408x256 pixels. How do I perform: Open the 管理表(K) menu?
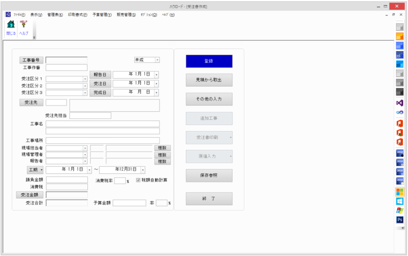tap(55, 15)
